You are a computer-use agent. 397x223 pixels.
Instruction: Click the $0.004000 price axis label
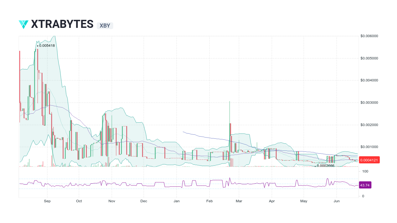(x=369, y=81)
